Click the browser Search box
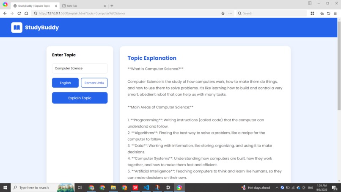The image size is (341, 192). pyautogui.click(x=272, y=13)
